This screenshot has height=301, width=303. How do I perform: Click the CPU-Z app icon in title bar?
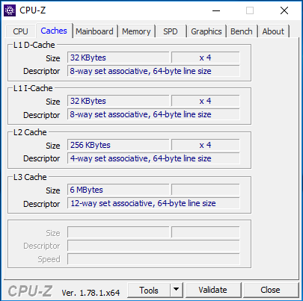[10, 10]
